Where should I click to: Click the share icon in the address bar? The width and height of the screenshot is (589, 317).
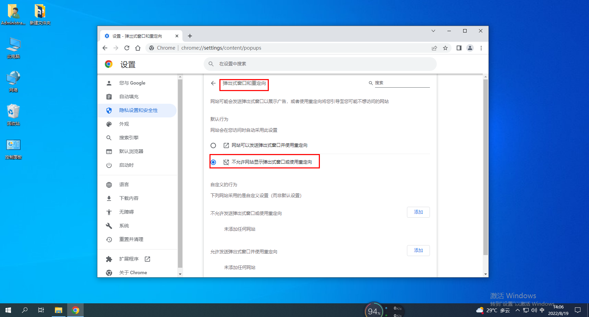click(x=434, y=48)
